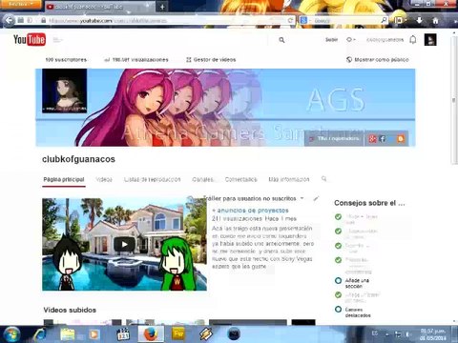The width and height of the screenshot is (458, 343).
Task: Click the Blogger icon on the banner
Action: 401,138
